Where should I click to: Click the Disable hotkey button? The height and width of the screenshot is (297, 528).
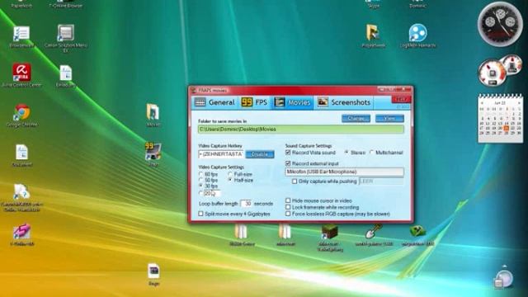click(260, 154)
